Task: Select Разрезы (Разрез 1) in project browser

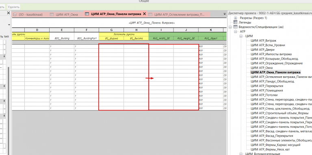Action: pyautogui.click(x=253, y=18)
